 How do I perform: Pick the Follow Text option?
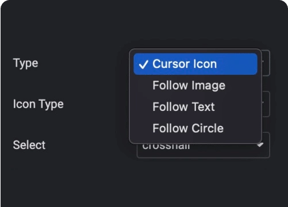(195, 107)
